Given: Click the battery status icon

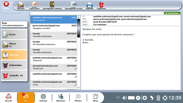Looking at the screenshot, I should tap(131, 98).
